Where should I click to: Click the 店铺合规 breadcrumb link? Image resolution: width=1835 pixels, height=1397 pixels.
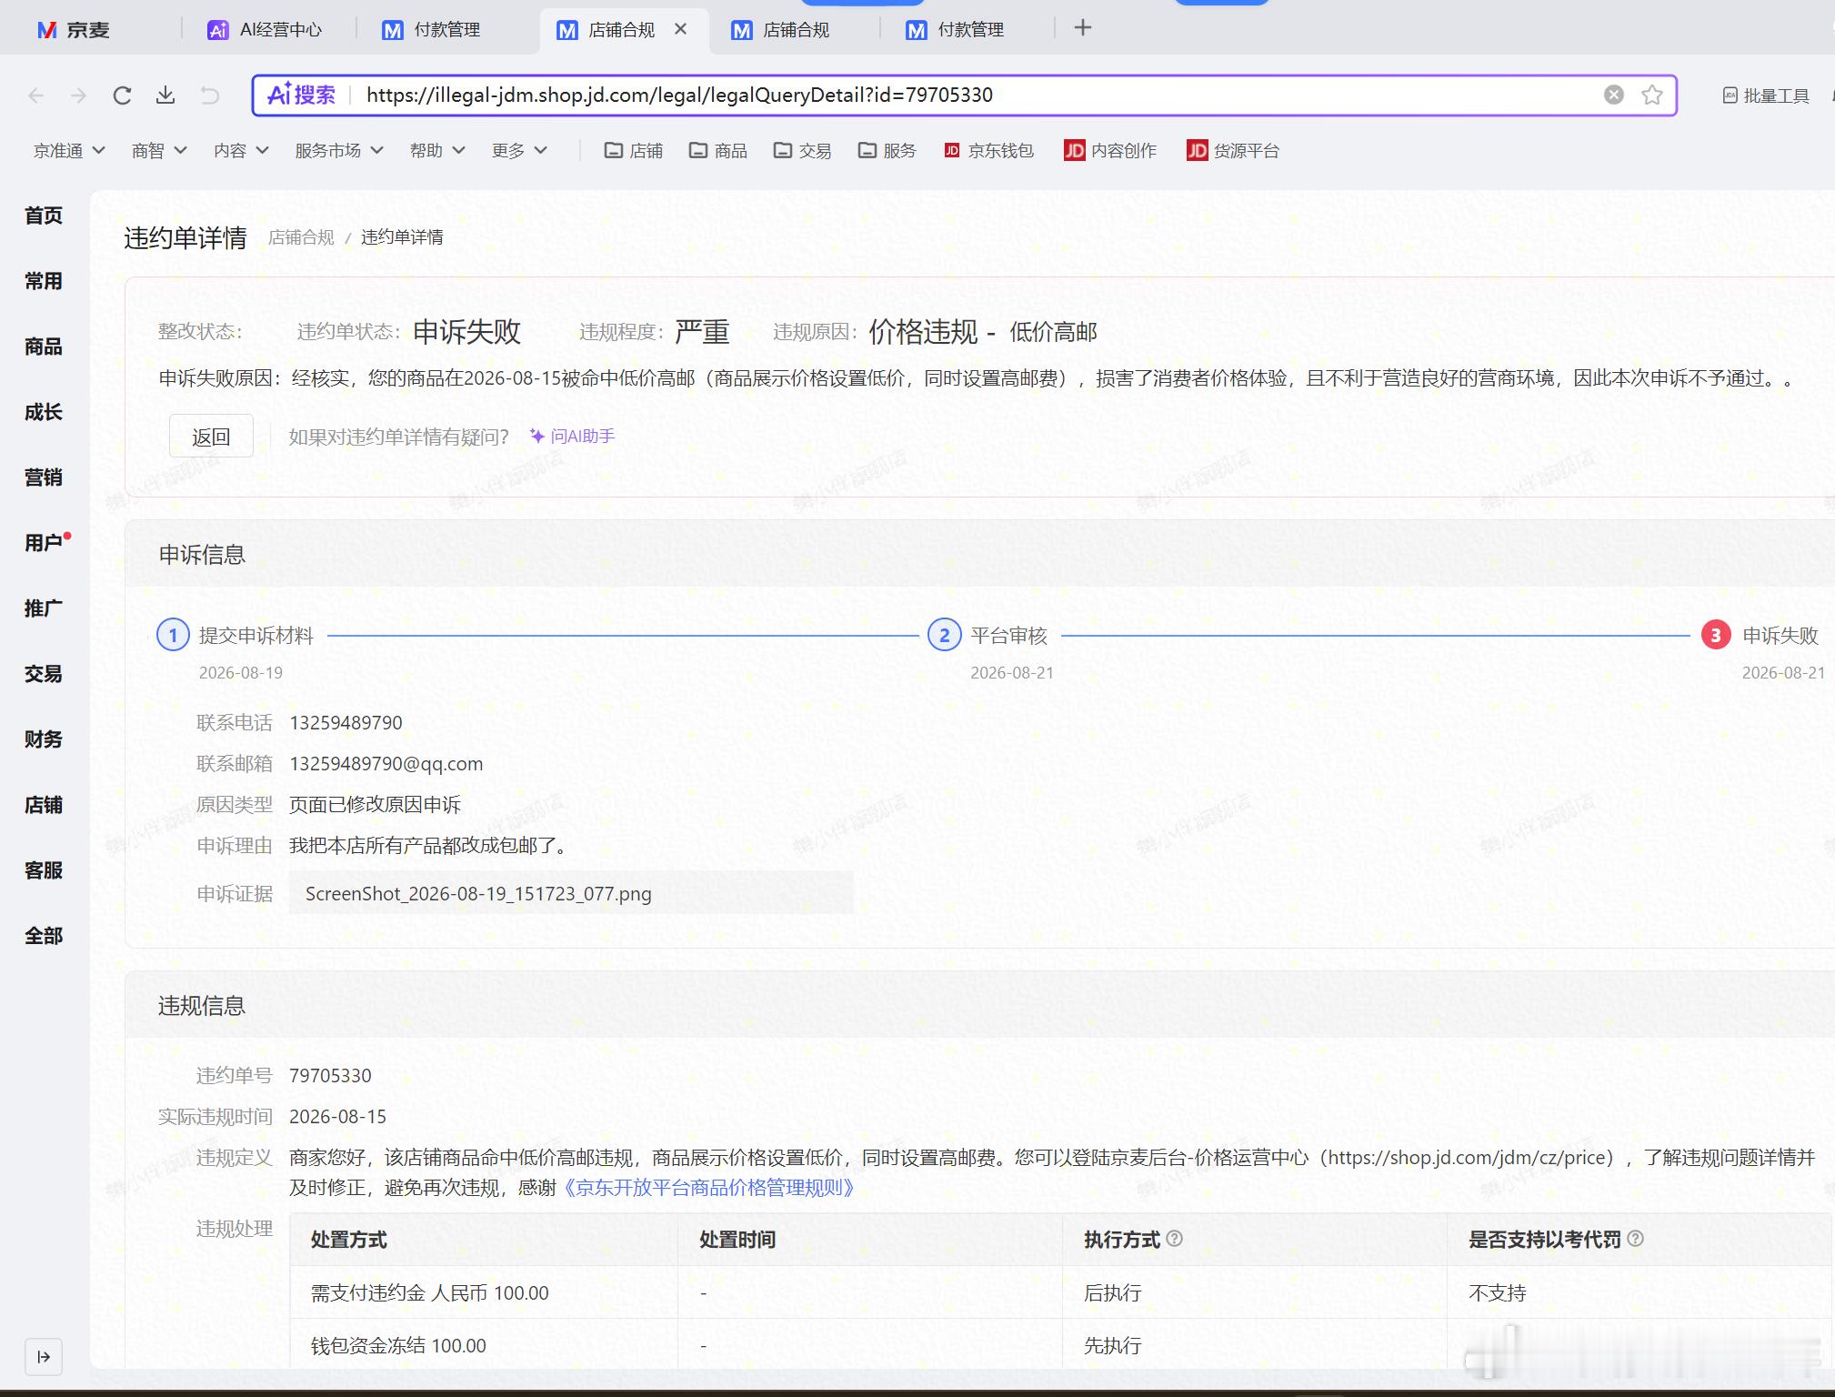[301, 237]
